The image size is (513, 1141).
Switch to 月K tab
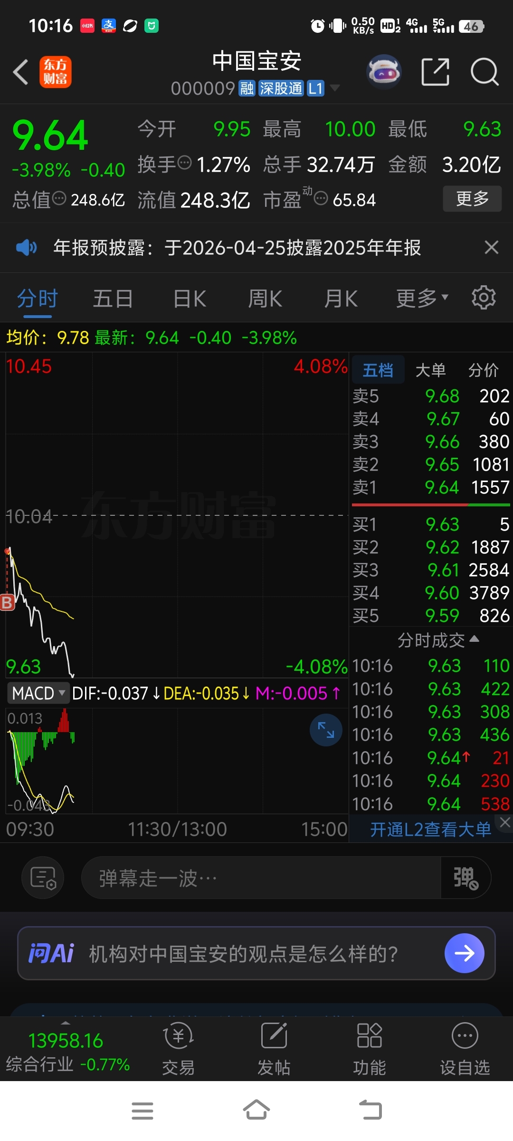coord(341,299)
